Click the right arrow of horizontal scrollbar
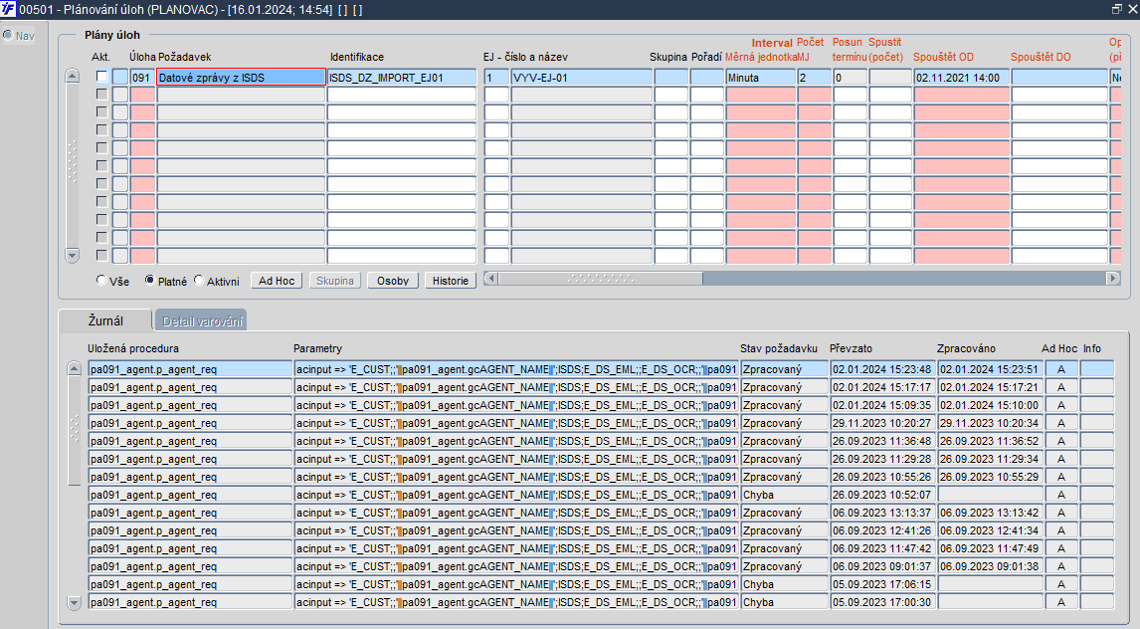1140x629 pixels. click(1113, 278)
